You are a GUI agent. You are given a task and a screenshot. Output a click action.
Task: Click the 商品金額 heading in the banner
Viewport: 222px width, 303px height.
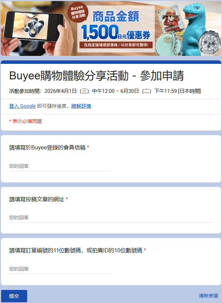(116, 17)
